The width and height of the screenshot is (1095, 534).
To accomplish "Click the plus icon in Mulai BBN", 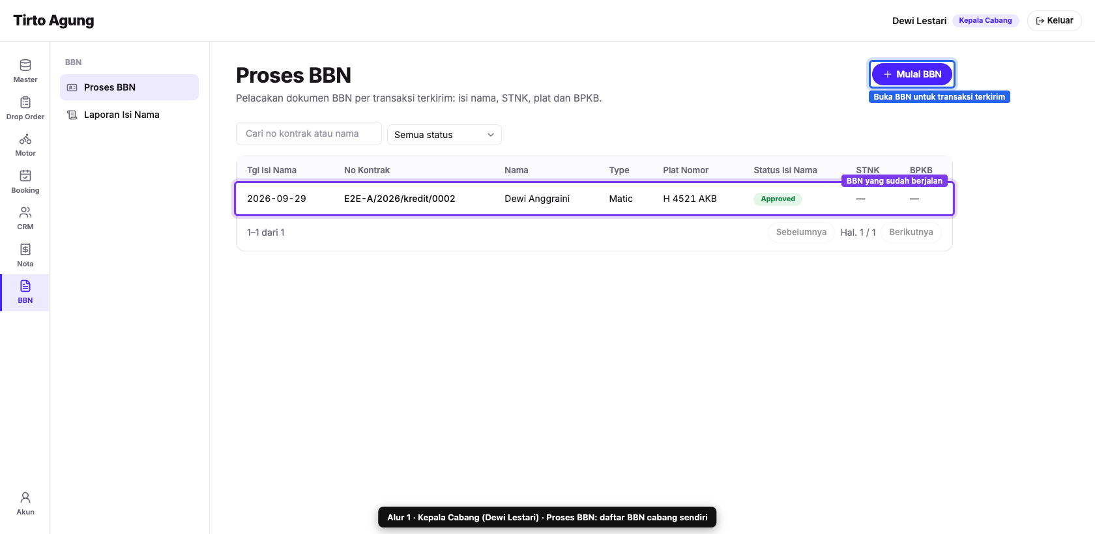I will tap(887, 74).
